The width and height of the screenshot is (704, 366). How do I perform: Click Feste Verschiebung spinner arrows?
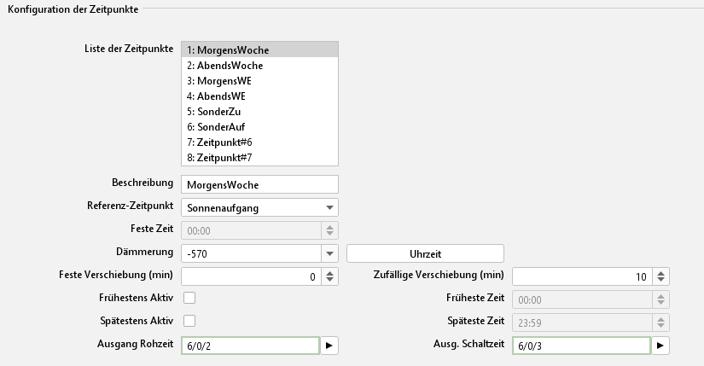coord(329,276)
